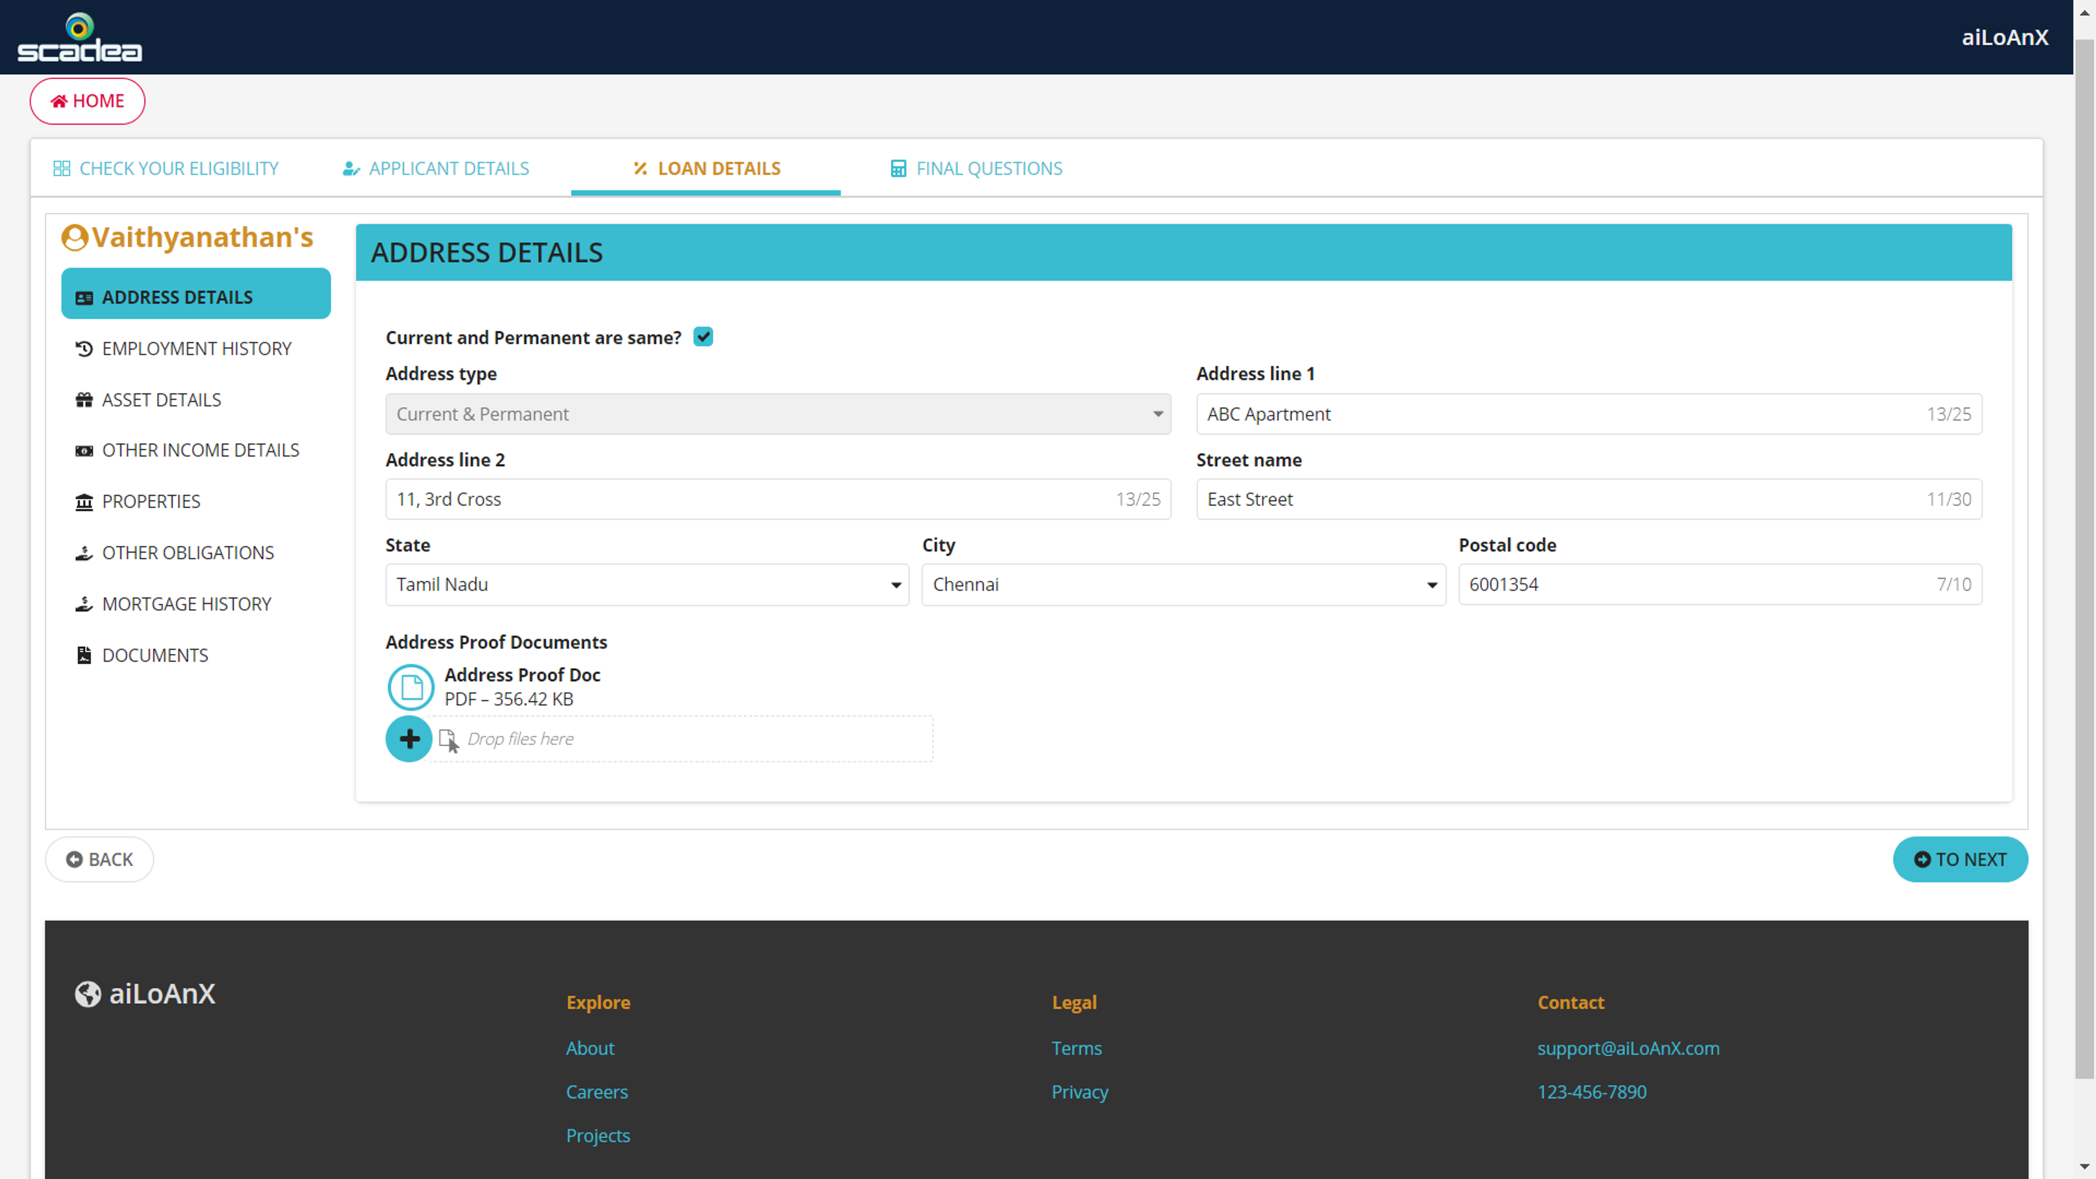Click the 123-456-7890 phone link

tap(1592, 1092)
